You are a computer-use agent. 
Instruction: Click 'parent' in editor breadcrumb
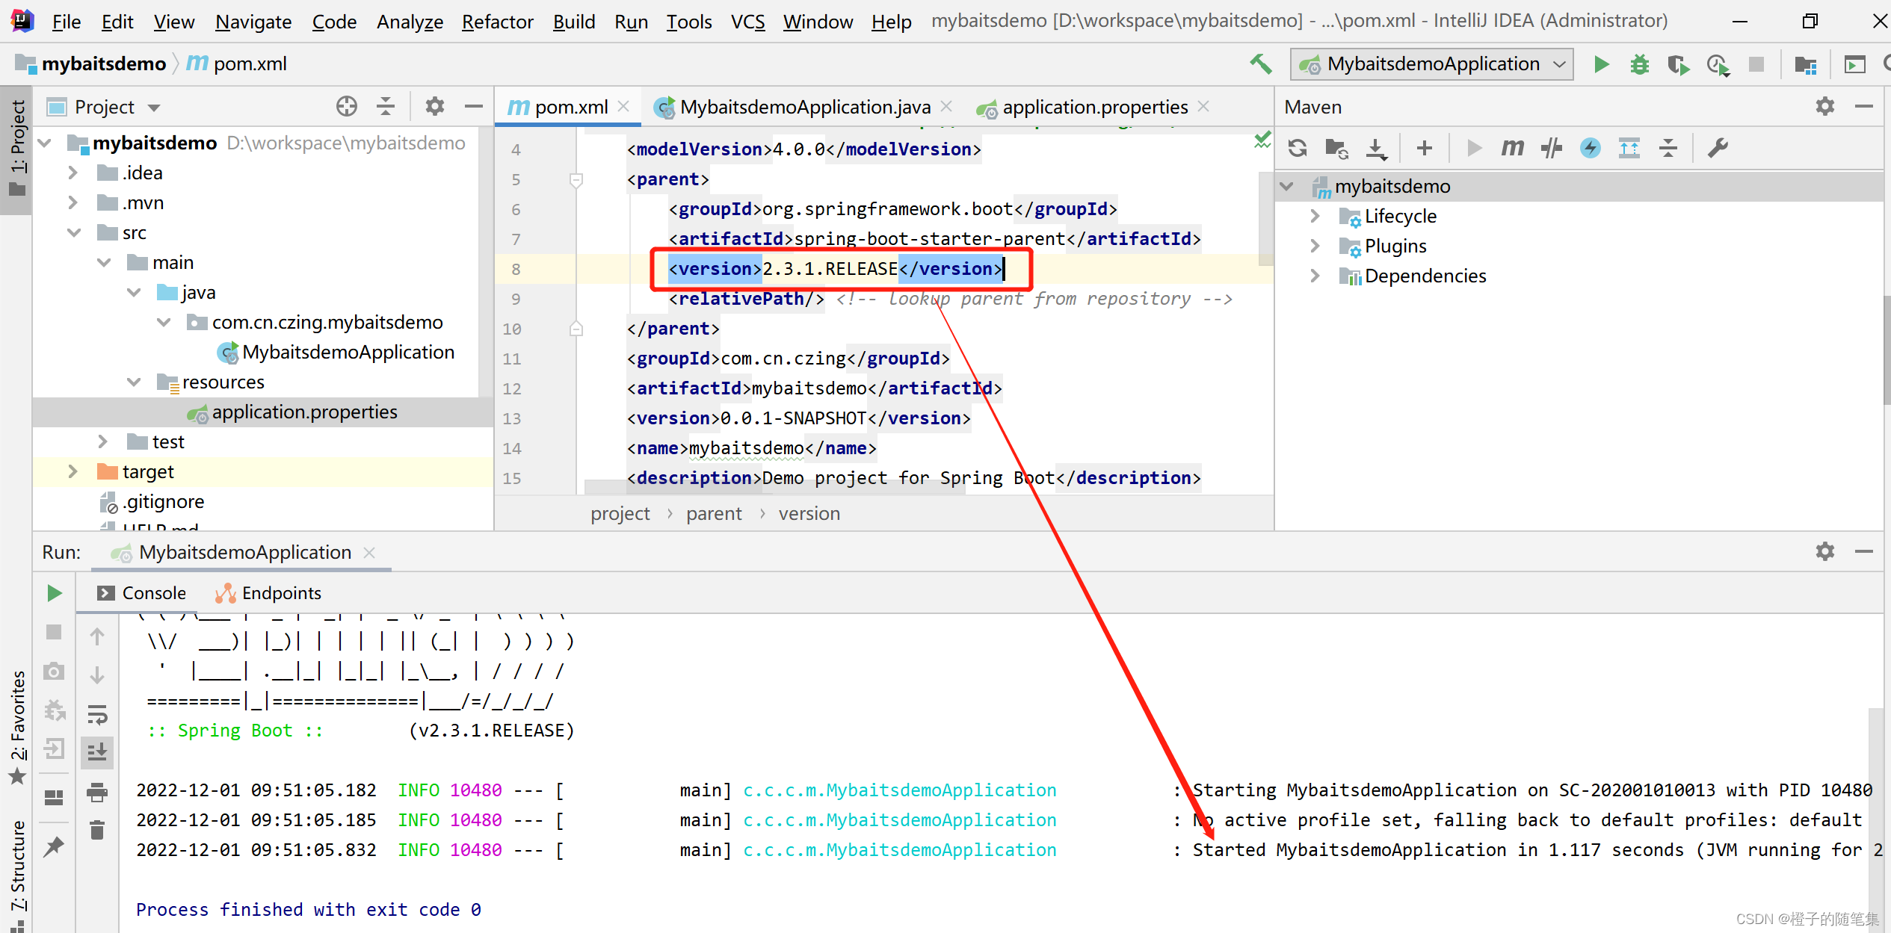point(714,514)
